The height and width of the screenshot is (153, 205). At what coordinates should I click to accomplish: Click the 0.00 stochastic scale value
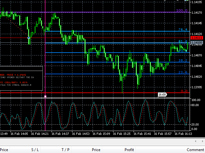pos(194,129)
